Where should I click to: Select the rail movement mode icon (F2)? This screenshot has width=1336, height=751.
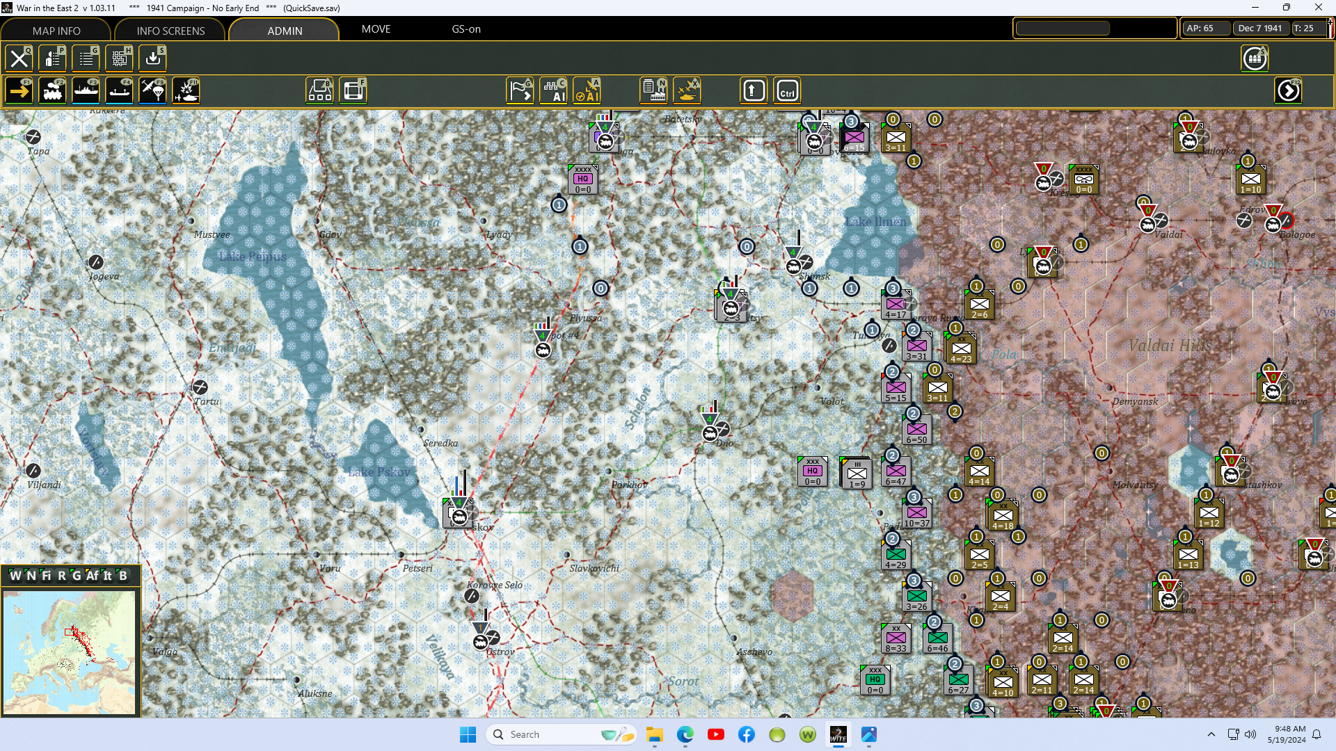[52, 90]
